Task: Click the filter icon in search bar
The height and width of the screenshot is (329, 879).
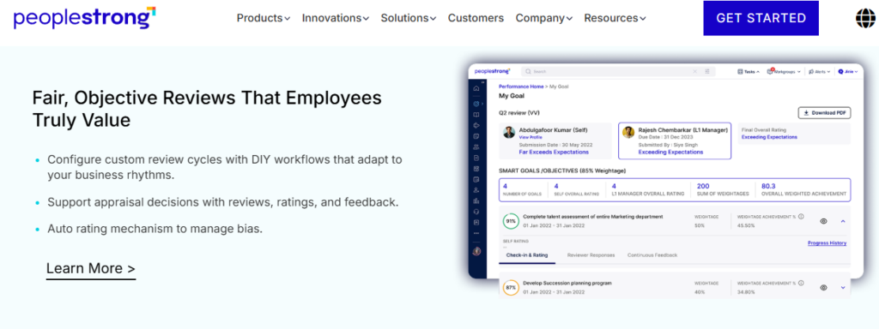Action: pyautogui.click(x=707, y=72)
